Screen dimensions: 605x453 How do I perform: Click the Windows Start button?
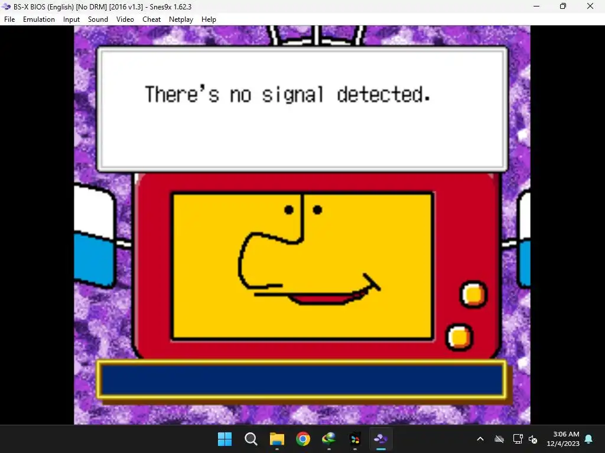click(225, 439)
